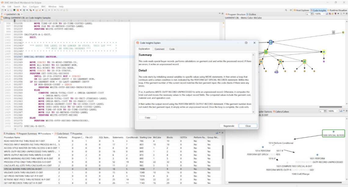Sort procedures by the McCabe column header
This screenshot has height=187, width=348.
click(x=157, y=137)
